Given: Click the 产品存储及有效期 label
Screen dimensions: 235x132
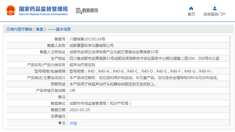Looking at the screenshot, I should [51, 91].
